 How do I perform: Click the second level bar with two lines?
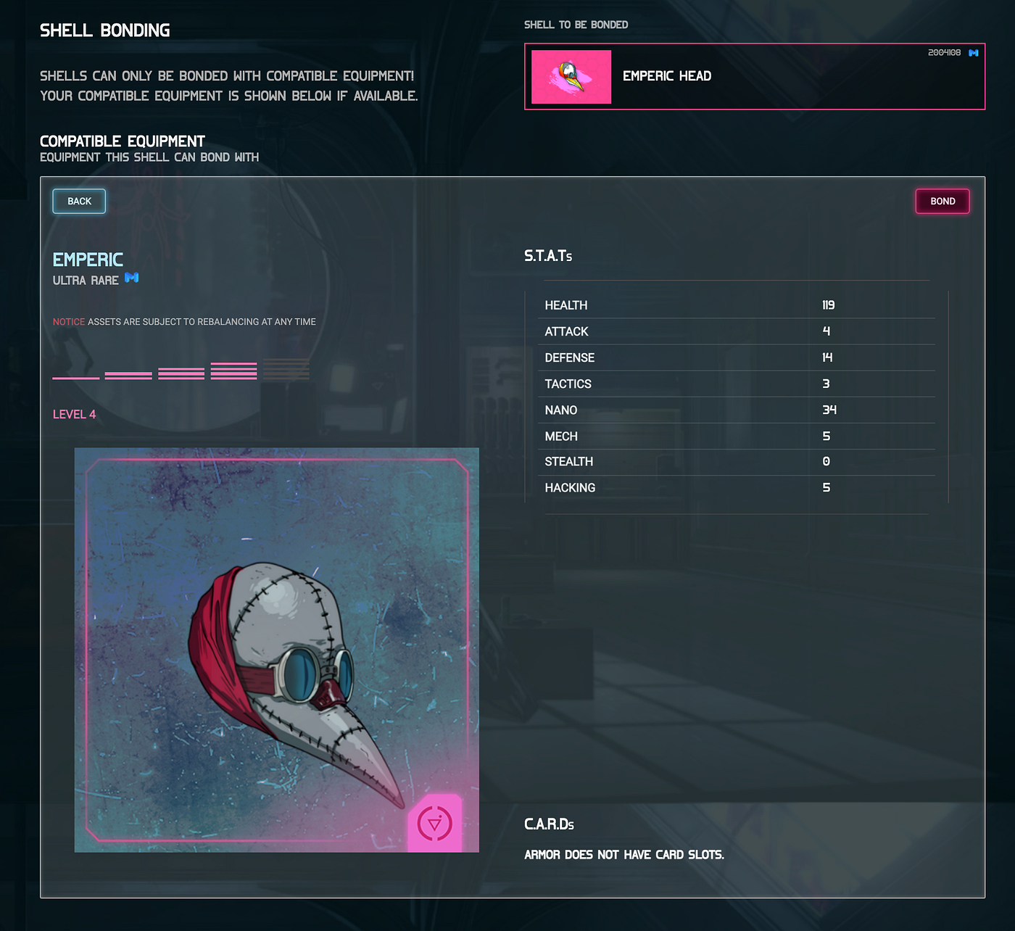[x=128, y=376]
